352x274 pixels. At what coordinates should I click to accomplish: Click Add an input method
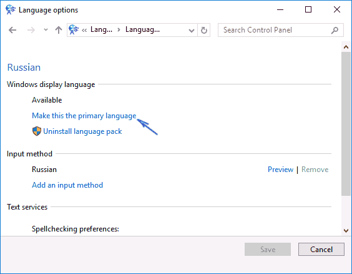pyautogui.click(x=67, y=185)
